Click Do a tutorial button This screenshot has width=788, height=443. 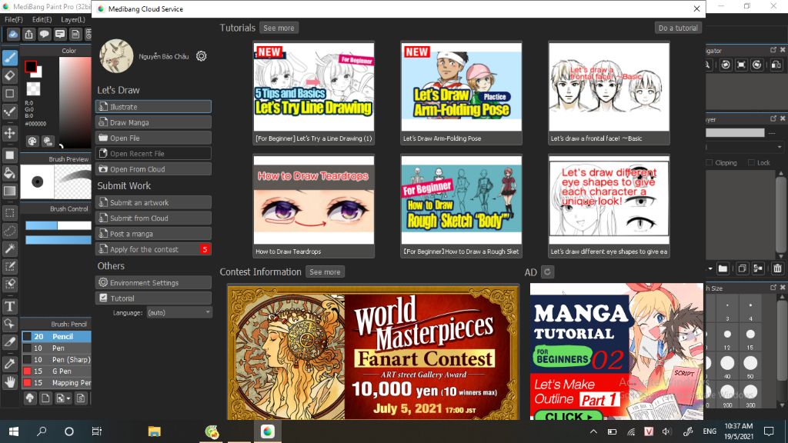click(678, 28)
